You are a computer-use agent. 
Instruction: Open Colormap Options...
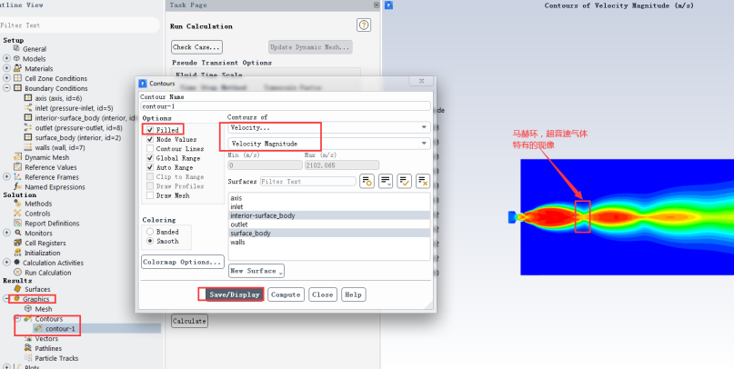click(x=183, y=262)
